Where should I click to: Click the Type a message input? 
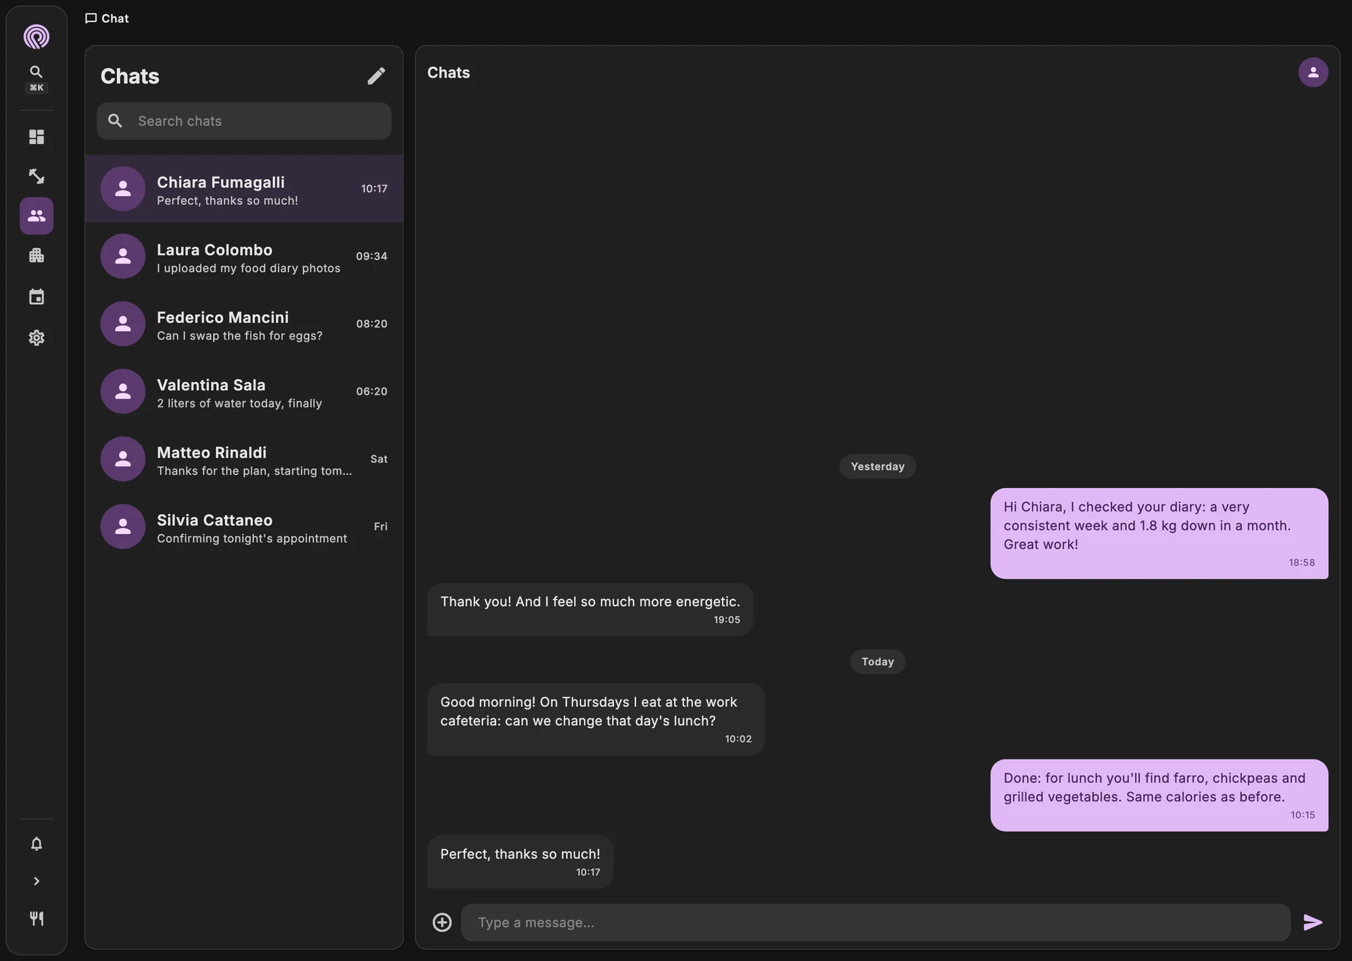point(876,922)
